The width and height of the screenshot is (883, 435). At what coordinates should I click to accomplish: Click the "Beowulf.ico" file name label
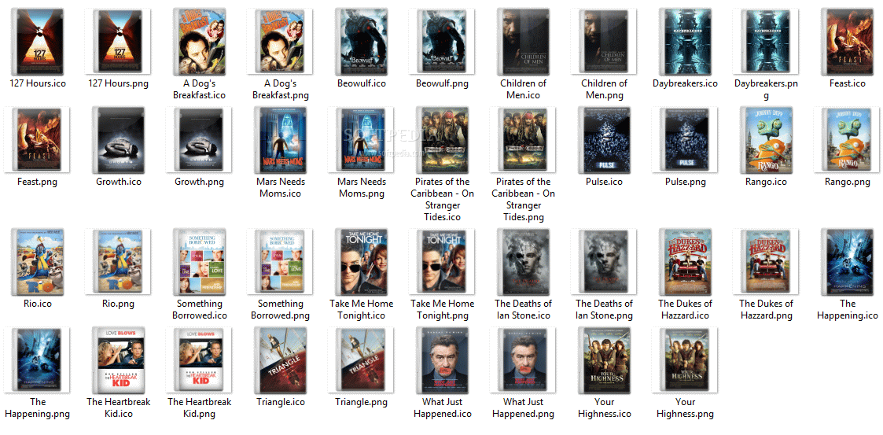(x=362, y=83)
